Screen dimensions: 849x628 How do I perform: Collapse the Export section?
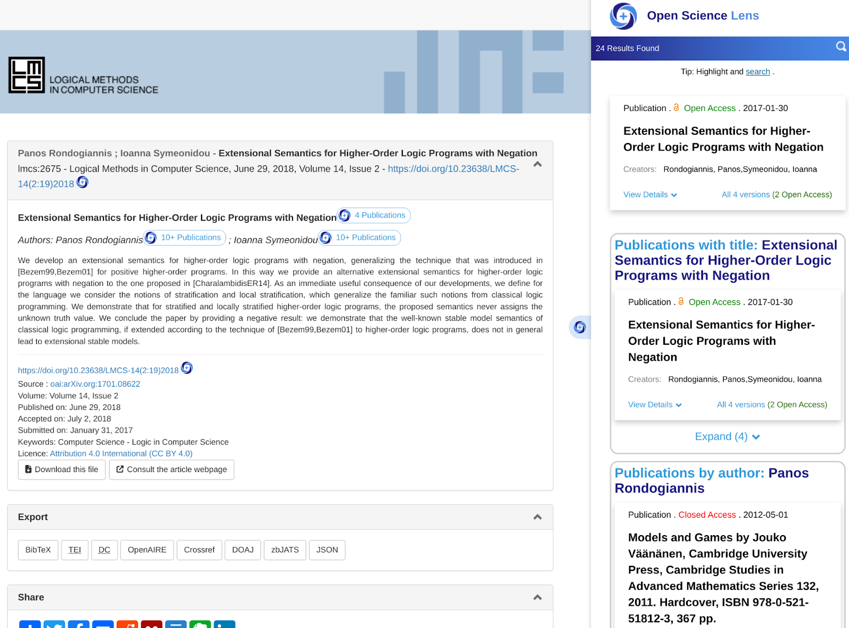(x=538, y=517)
